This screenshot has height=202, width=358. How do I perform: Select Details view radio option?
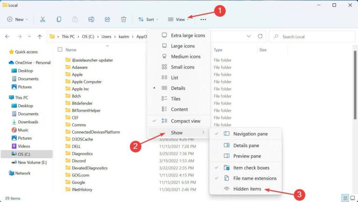point(179,88)
